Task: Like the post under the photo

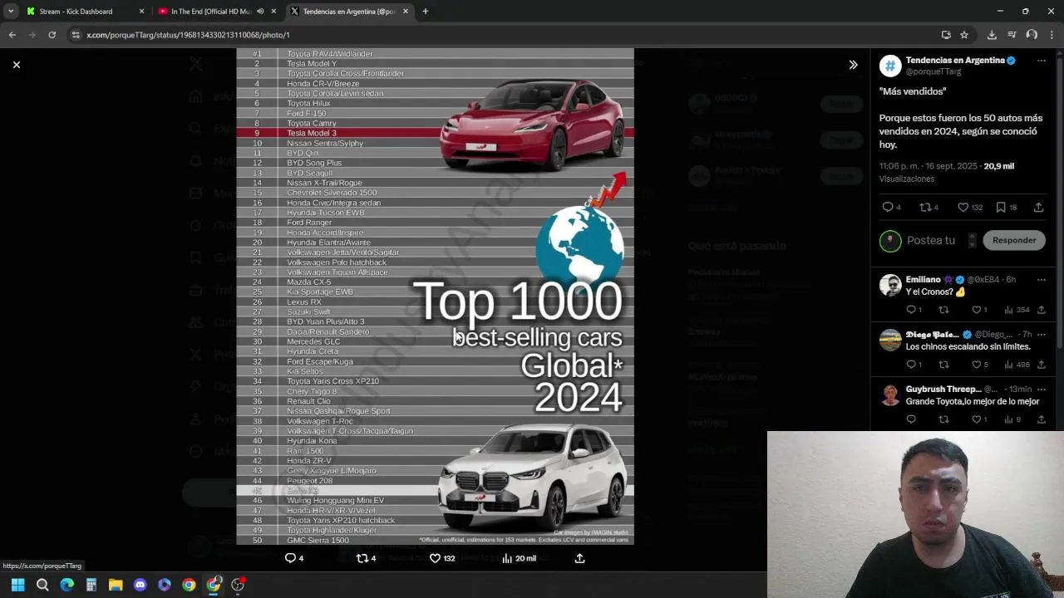Action: (x=435, y=558)
